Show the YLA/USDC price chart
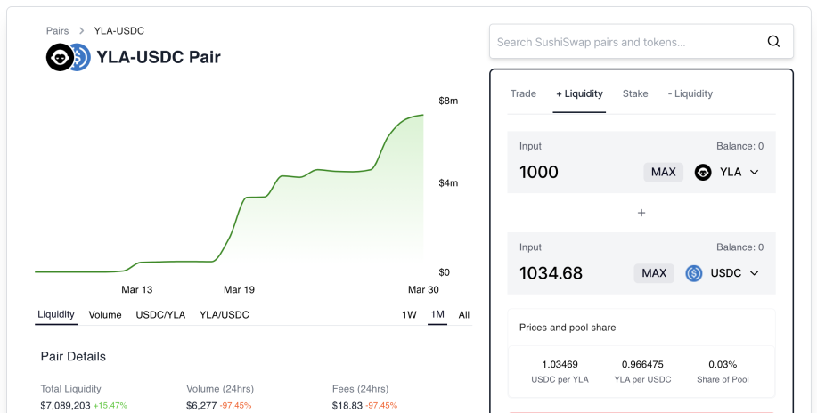Image resolution: width=817 pixels, height=413 pixels. click(x=224, y=314)
